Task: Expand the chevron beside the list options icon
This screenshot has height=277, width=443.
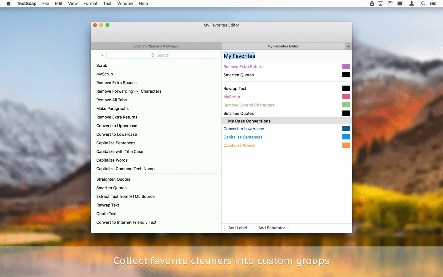Action: click(103, 55)
